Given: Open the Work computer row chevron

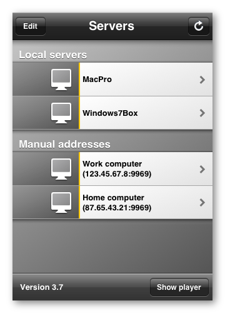Looking at the screenshot, I should tap(202, 169).
